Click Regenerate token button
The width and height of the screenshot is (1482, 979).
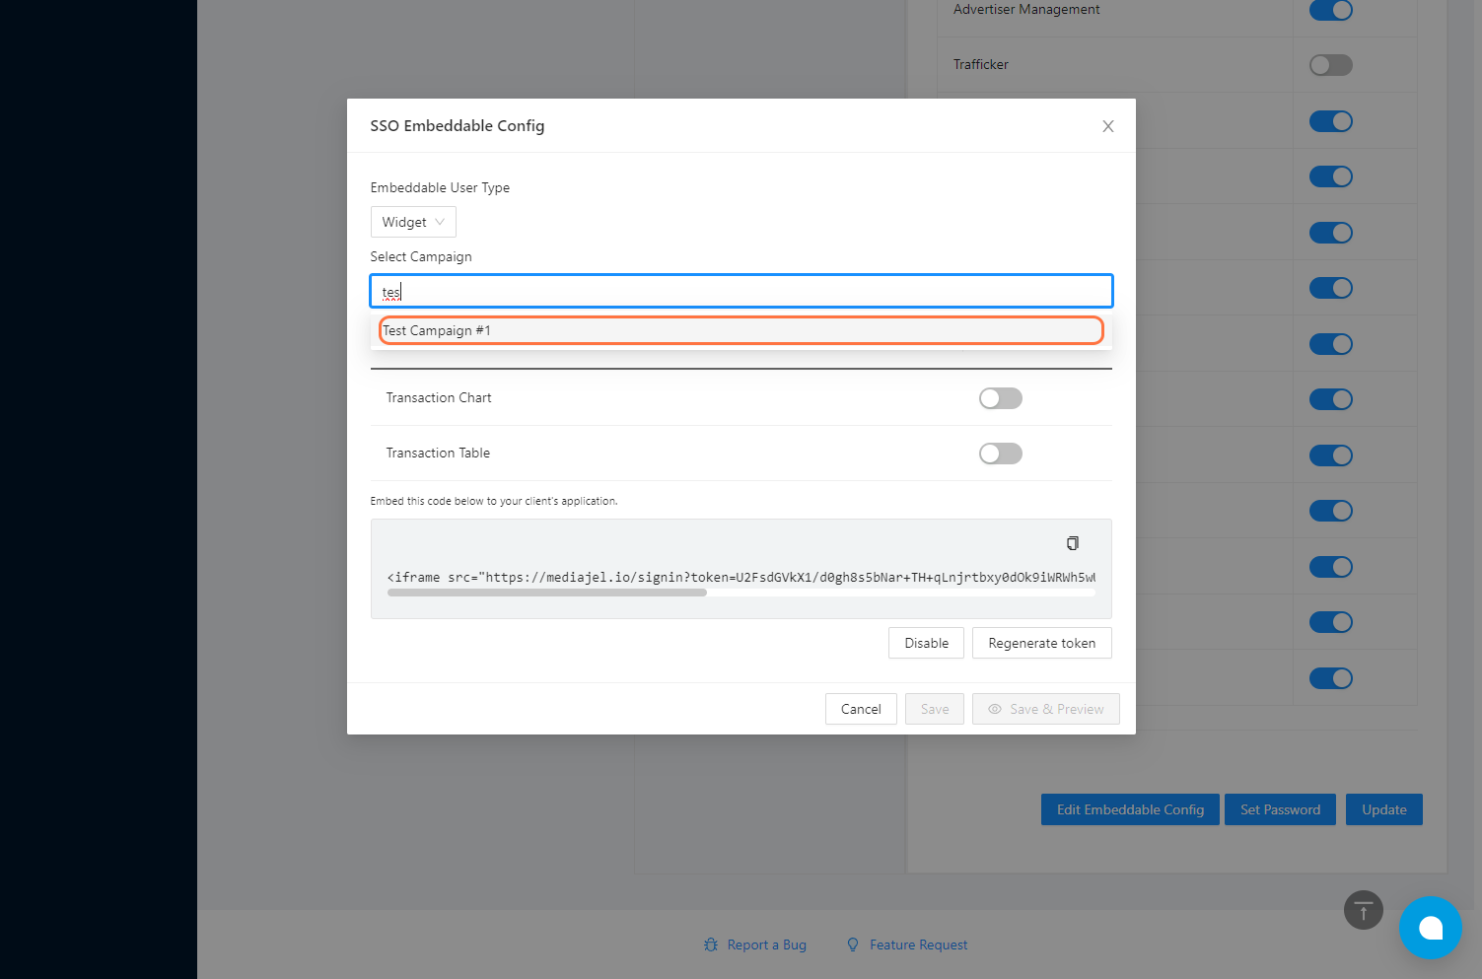[x=1041, y=643]
